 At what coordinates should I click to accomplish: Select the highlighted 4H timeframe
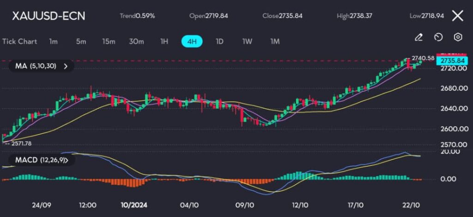[192, 41]
